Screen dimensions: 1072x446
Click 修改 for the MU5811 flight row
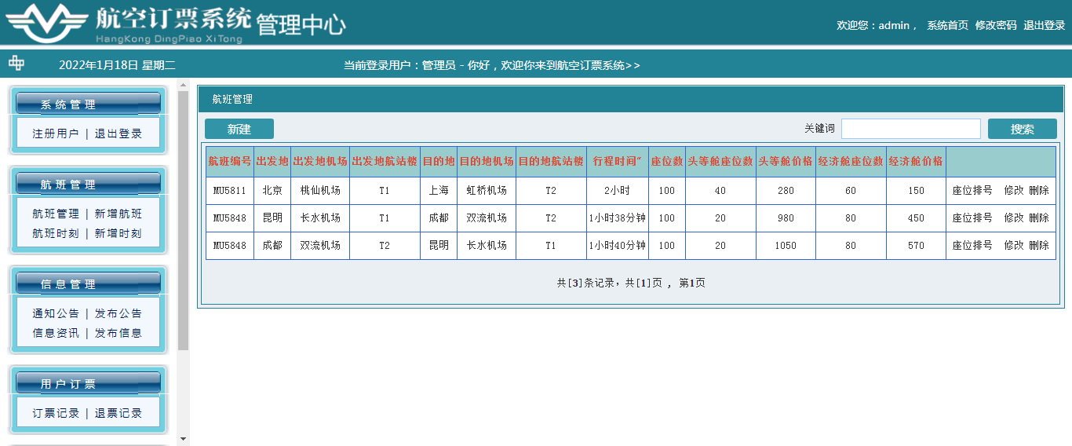[1014, 190]
